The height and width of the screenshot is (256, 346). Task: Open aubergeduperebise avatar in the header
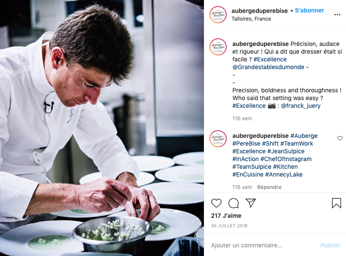pos(218,15)
